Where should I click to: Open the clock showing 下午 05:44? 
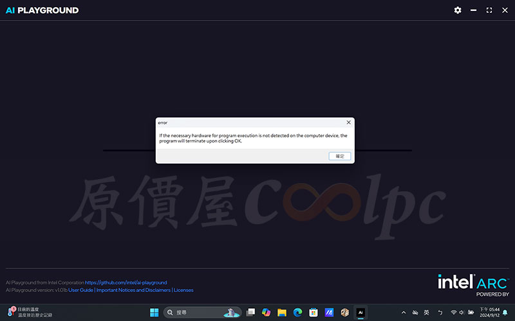489,312
